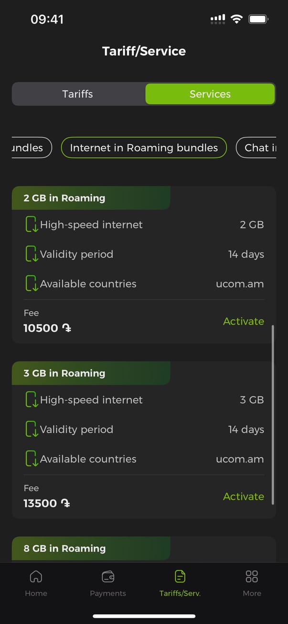Open ucom.am link in 2 GB card
The height and width of the screenshot is (624, 288).
240,284
